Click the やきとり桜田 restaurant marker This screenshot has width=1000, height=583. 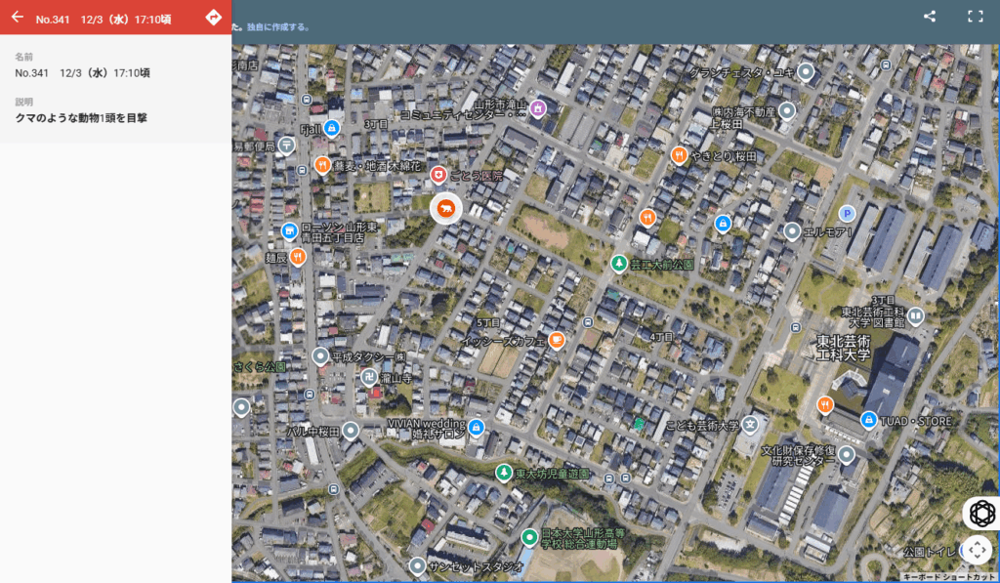(680, 155)
